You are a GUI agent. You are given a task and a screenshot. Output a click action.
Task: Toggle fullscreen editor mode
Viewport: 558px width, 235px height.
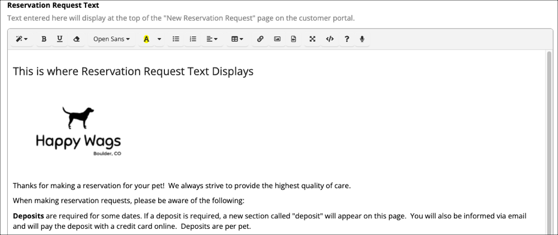click(x=313, y=39)
